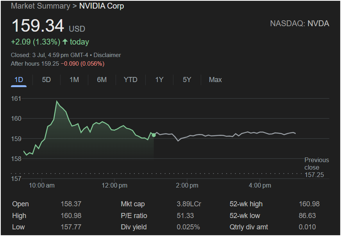Click the After hours 159.25 price

(x=35, y=64)
